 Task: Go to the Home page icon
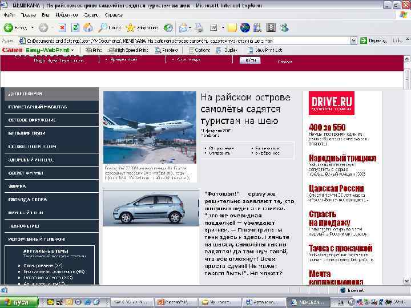pyautogui.click(x=88, y=27)
